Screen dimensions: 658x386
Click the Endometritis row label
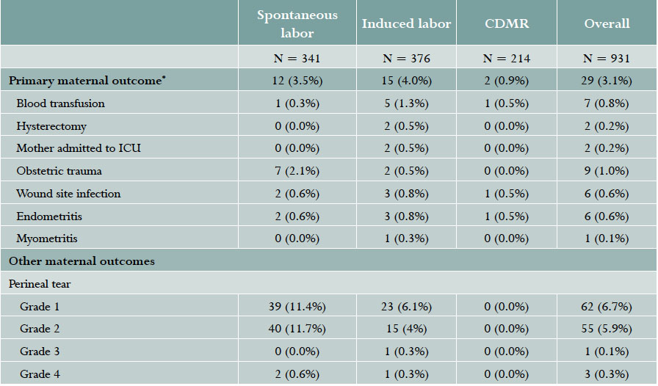51,216
